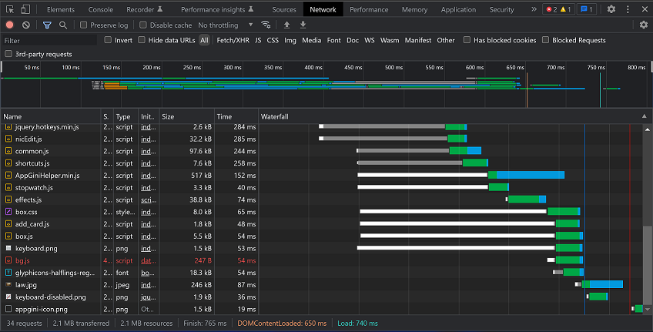Show errors and warnings counter
Screen dimensions: 653x332
(x=558, y=9)
